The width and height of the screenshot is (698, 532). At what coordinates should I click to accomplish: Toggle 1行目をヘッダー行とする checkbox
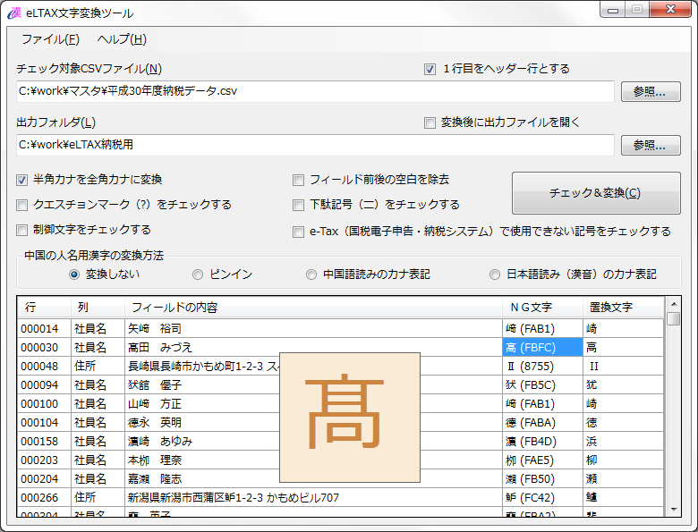click(430, 69)
